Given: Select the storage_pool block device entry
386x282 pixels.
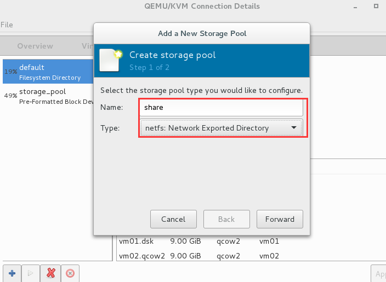Looking at the screenshot, I should click(x=48, y=96).
